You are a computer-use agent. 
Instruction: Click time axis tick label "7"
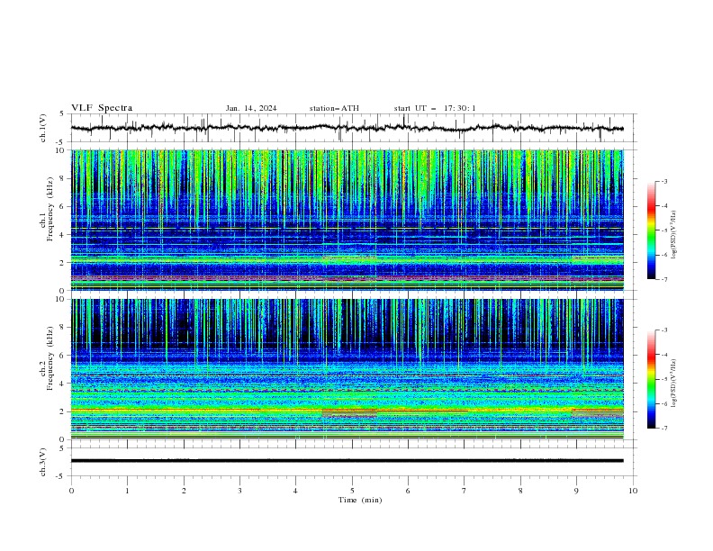(464, 491)
